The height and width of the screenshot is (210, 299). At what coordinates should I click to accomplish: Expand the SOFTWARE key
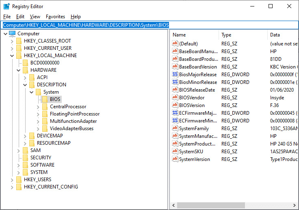[x=19, y=165]
